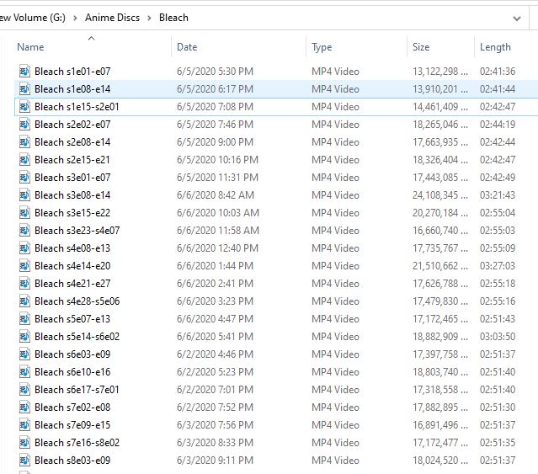The image size is (538, 474).
Task: Go to New Volume (G:) in breadcrumb
Action: coord(33,18)
